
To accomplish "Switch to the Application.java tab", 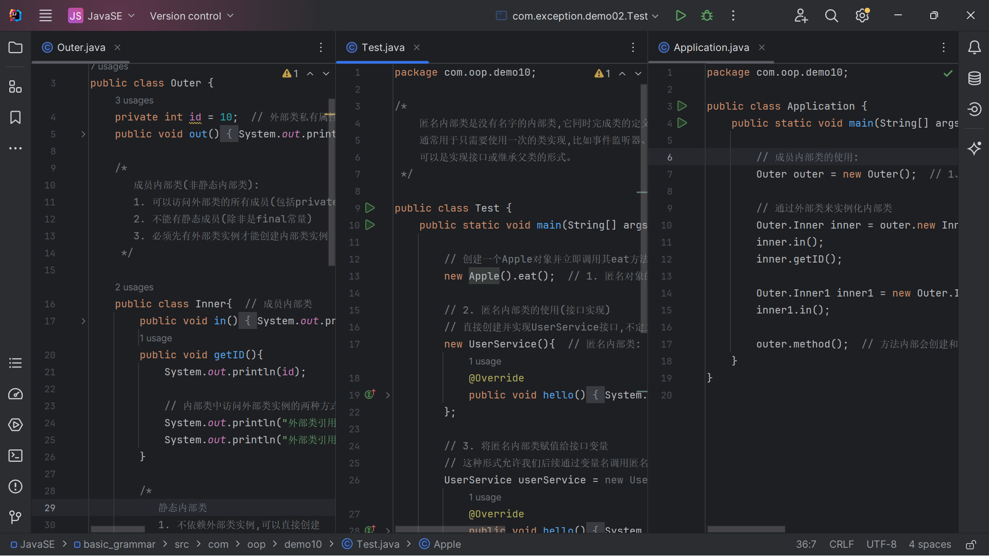I will (711, 47).
